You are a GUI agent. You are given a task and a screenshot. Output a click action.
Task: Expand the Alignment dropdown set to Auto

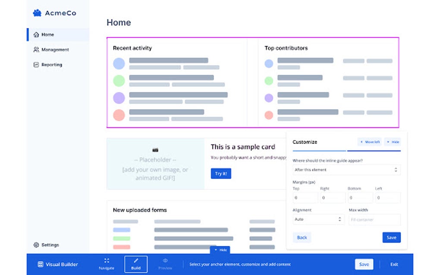(x=318, y=219)
